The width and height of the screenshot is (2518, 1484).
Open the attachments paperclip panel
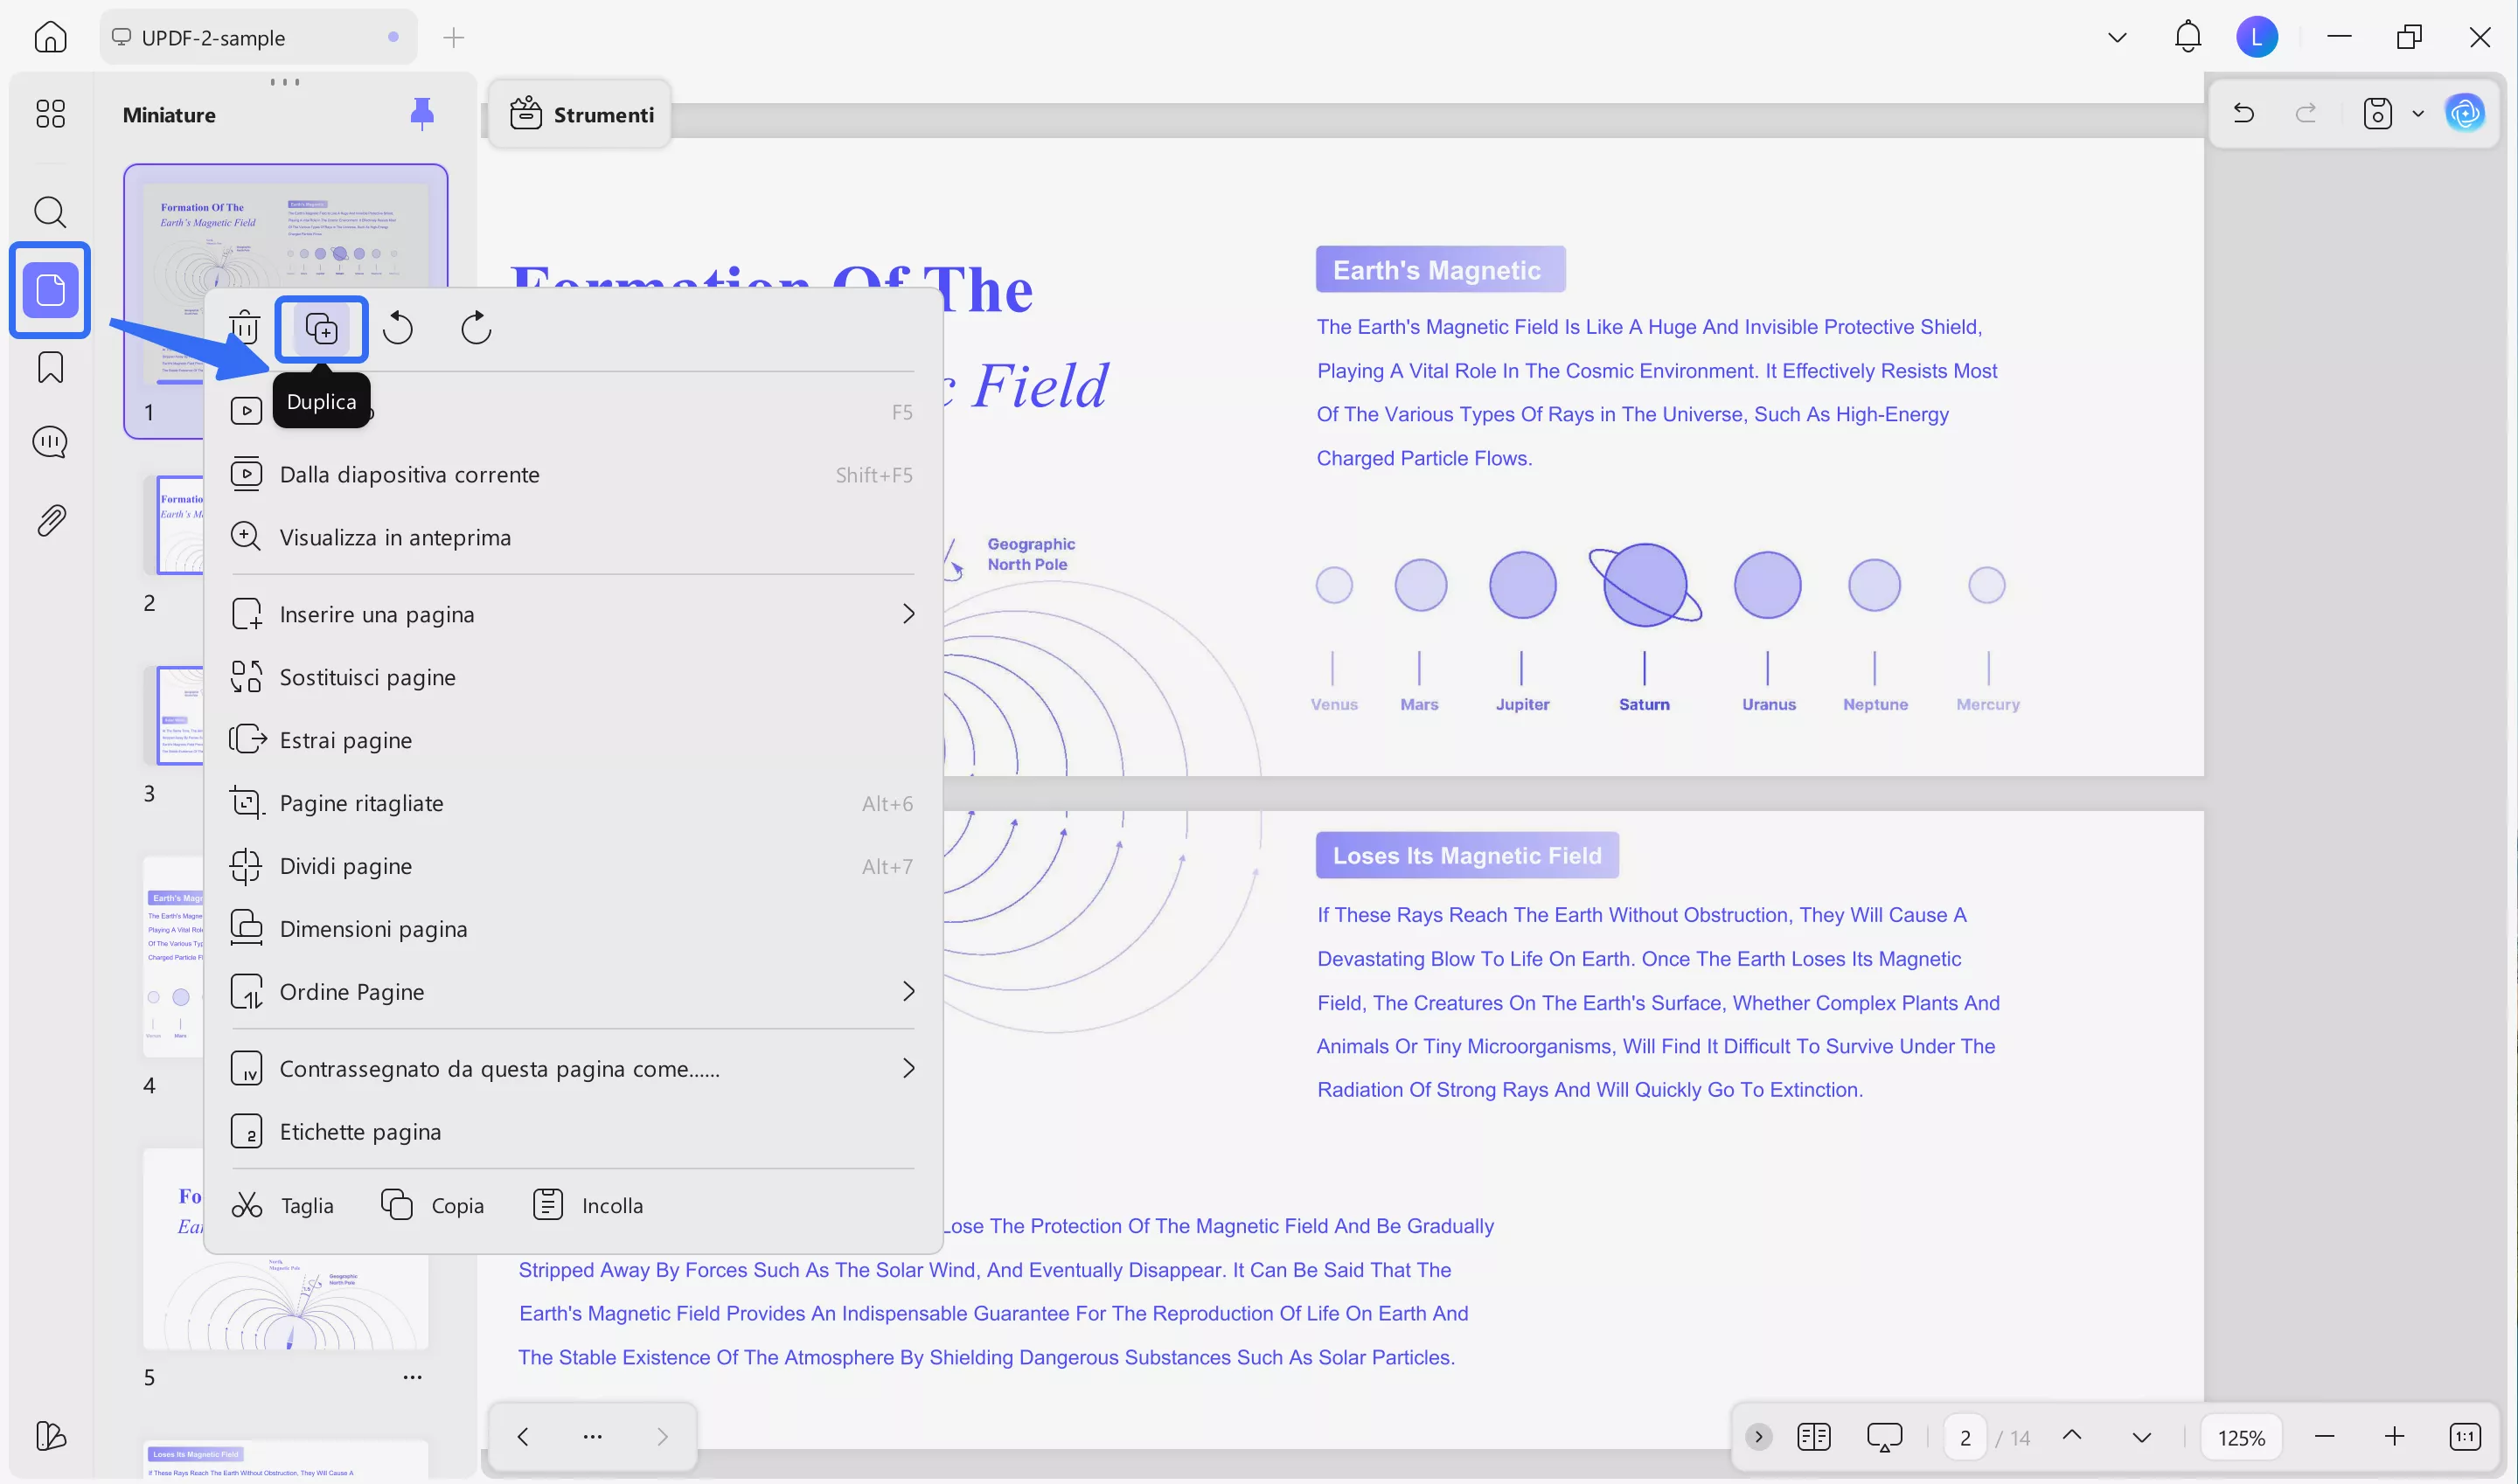click(x=50, y=520)
